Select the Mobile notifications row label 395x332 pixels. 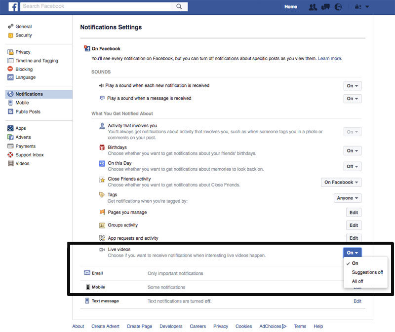coord(98,287)
